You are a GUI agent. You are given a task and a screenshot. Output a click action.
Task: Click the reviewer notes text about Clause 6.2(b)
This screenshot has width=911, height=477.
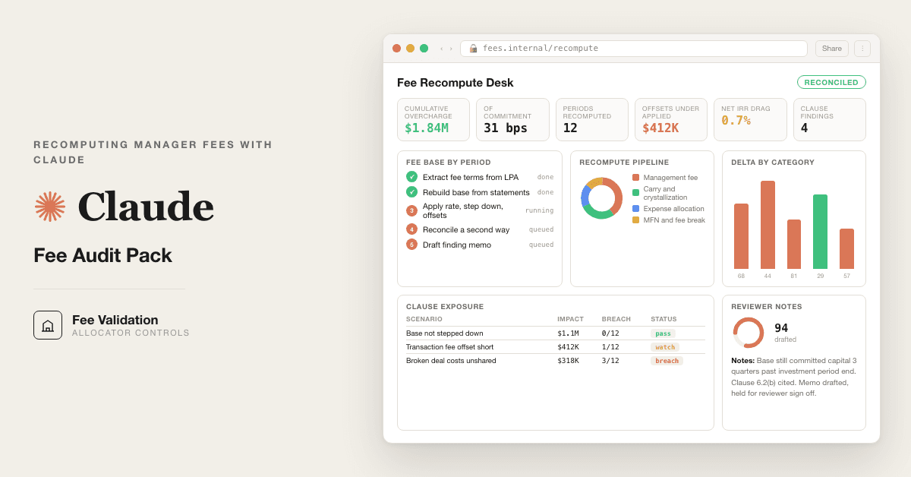point(794,377)
